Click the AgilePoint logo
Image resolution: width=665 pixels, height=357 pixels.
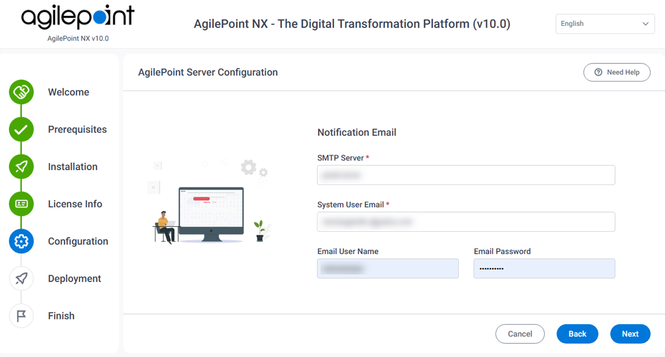point(78,17)
